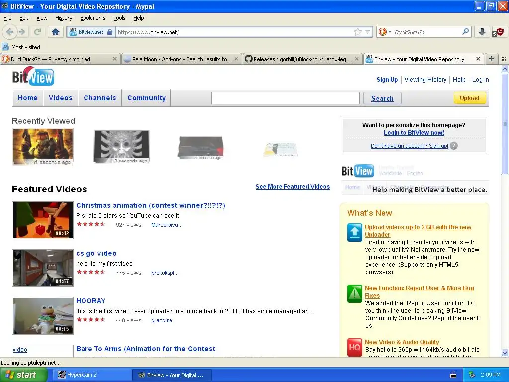Open the Community navigation tab
Viewport: 509px width, 382px height.
pos(147,98)
